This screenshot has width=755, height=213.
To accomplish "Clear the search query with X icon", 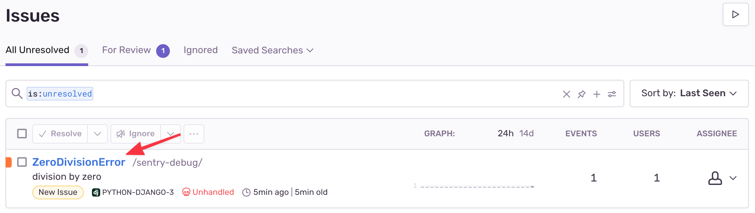I will click(x=566, y=94).
